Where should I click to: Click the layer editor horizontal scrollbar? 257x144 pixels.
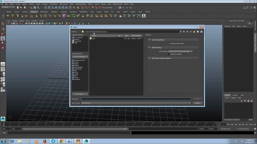click(x=233, y=120)
